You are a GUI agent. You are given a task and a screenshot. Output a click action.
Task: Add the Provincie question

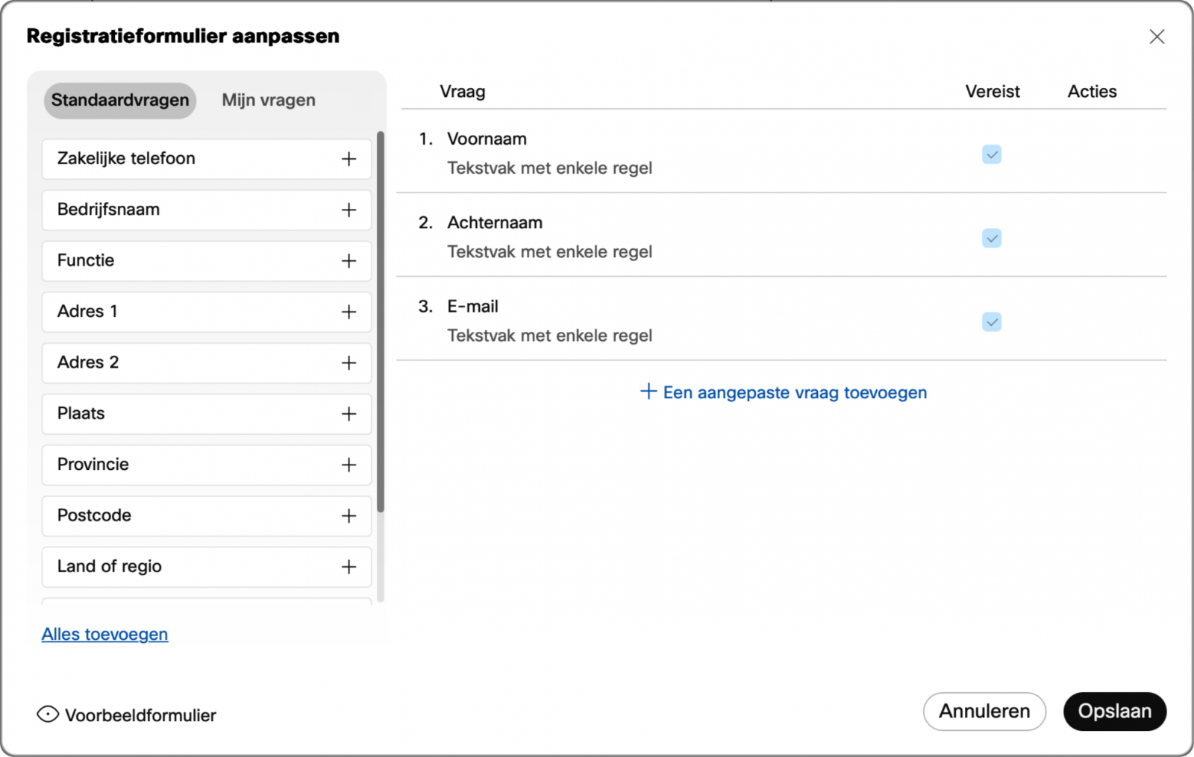click(x=348, y=465)
